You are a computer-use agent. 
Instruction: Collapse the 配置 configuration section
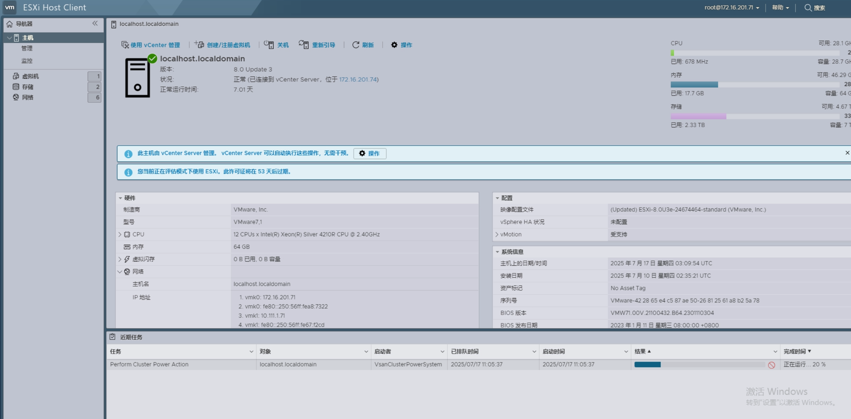pos(497,198)
